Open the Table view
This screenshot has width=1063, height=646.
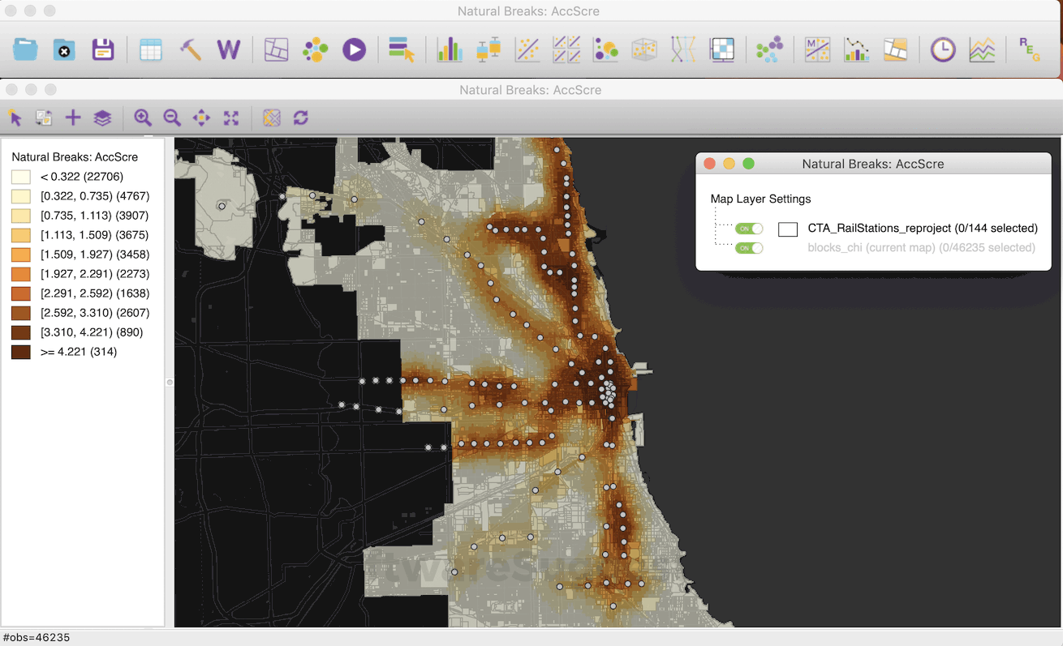[151, 49]
